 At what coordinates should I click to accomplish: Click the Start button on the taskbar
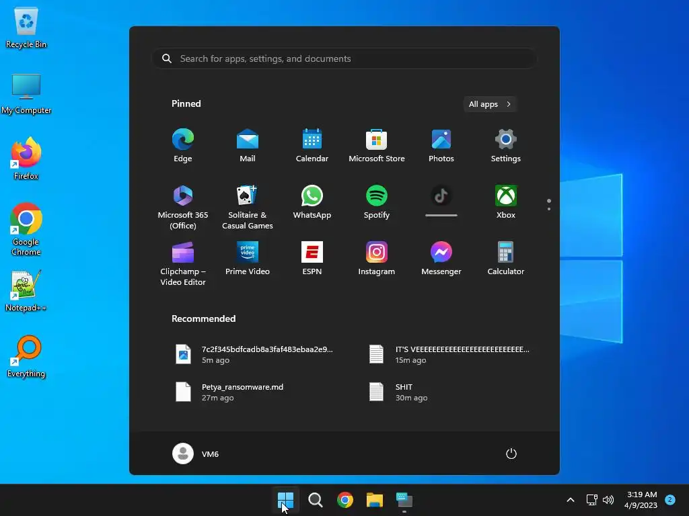coord(285,500)
